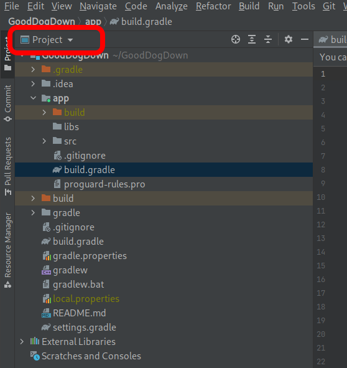This screenshot has width=347, height=368.
Task: Expand External Libraries node
Action: click(x=22, y=341)
